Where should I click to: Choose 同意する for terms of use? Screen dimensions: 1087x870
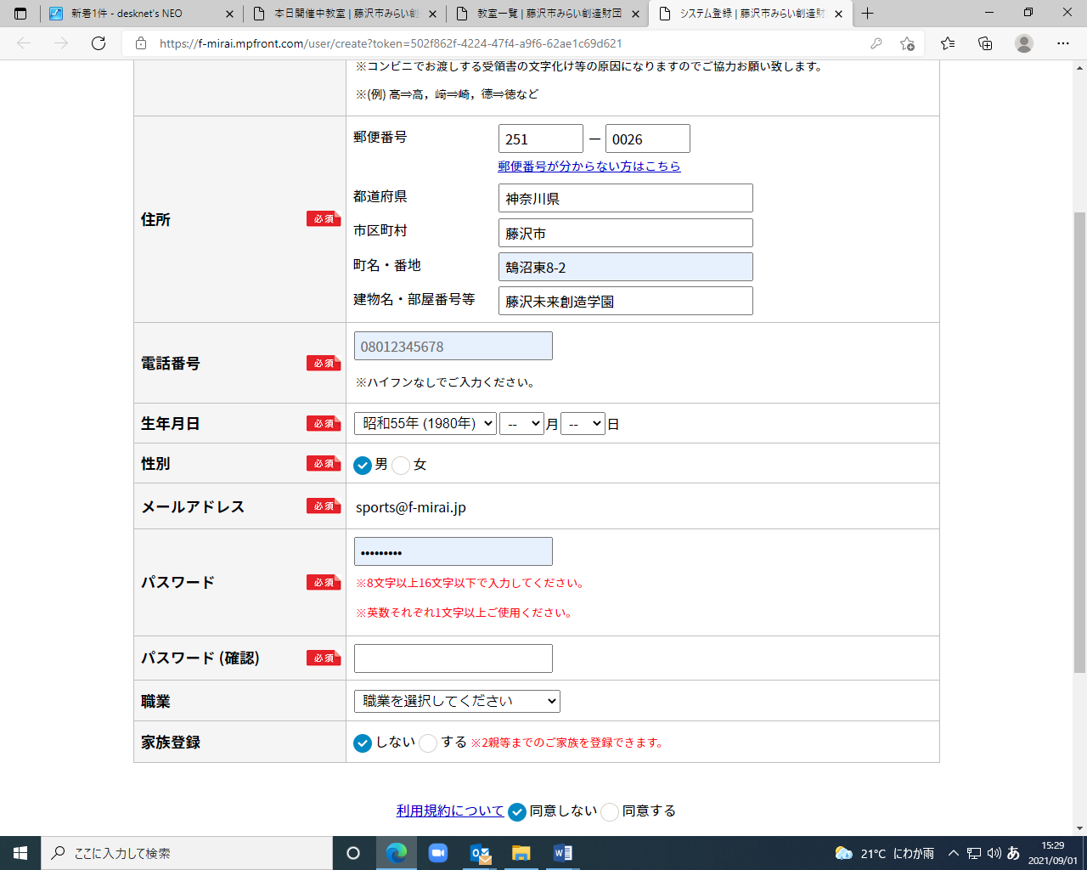click(610, 812)
